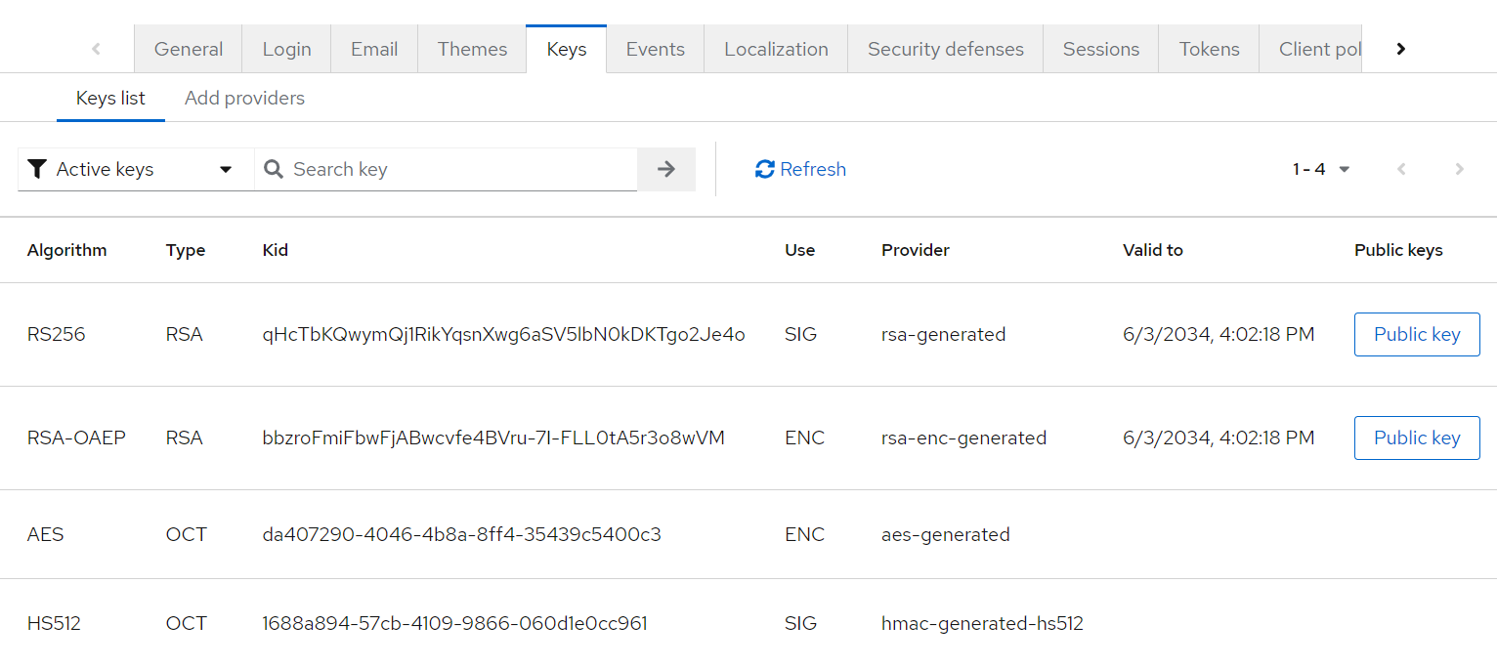The image size is (1497, 667).
Task: Switch to the Security defenses tab
Action: (x=945, y=50)
